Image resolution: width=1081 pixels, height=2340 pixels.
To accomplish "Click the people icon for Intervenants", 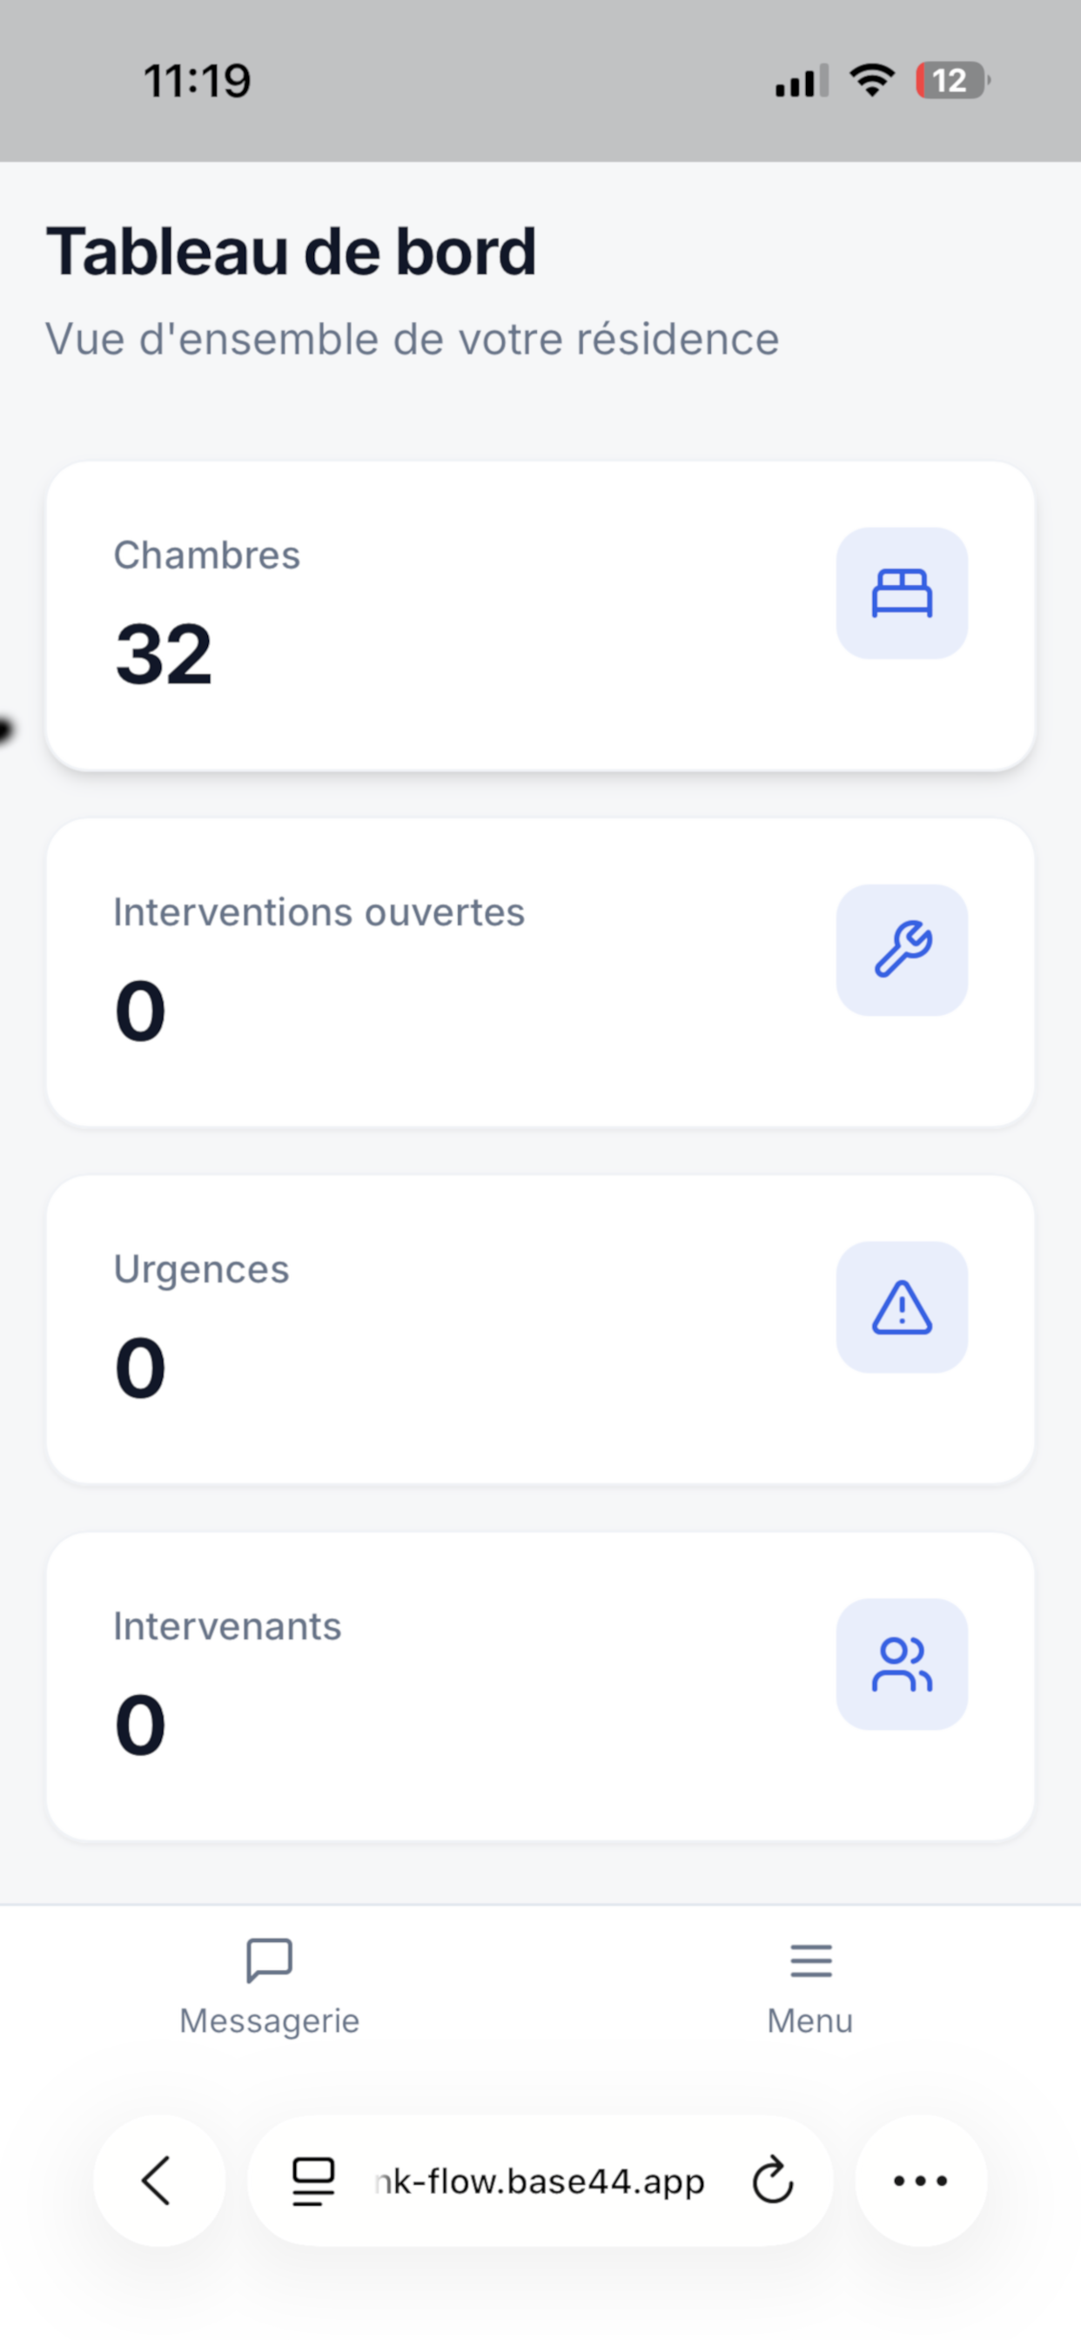I will [901, 1664].
